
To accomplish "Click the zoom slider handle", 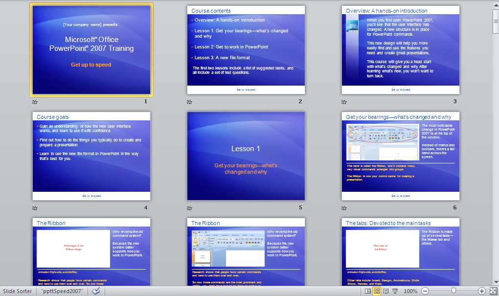I will (x=454, y=291).
